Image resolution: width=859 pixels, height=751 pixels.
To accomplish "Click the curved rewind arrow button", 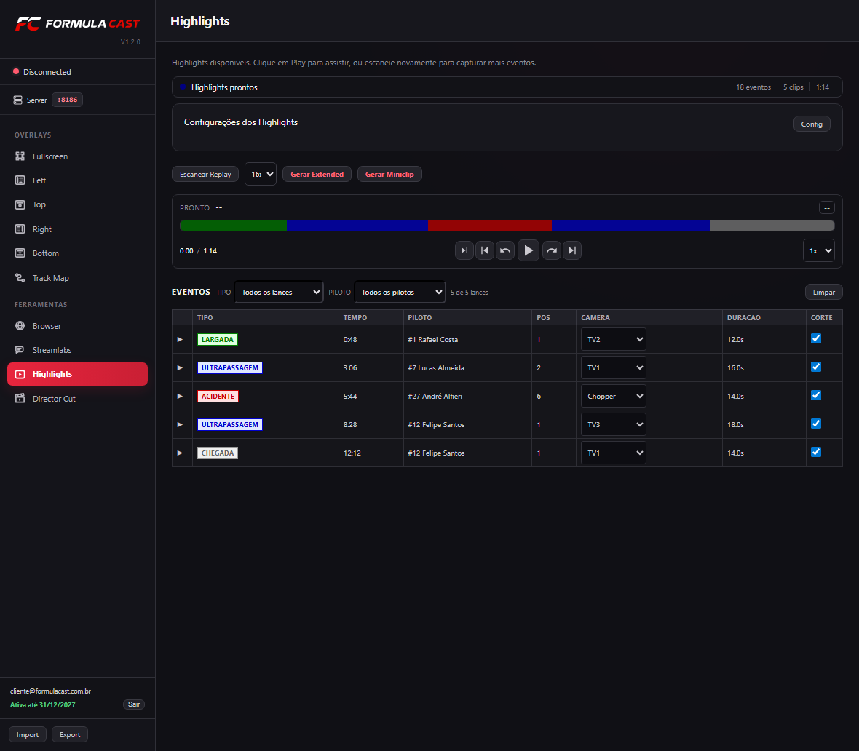I will point(505,250).
